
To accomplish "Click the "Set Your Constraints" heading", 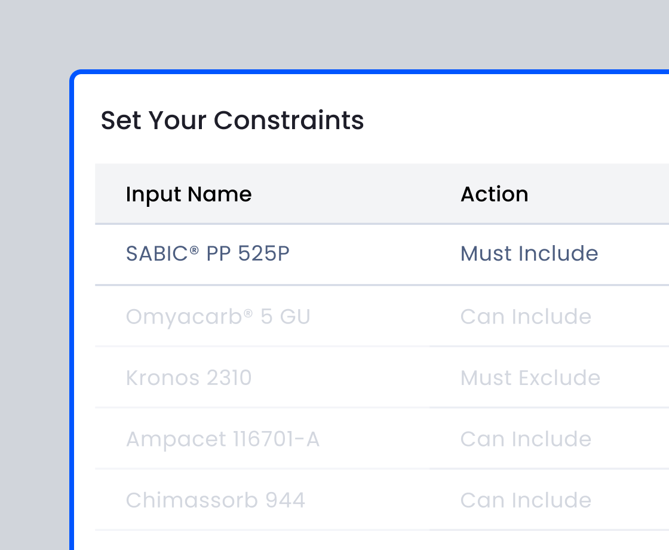I will coord(232,120).
